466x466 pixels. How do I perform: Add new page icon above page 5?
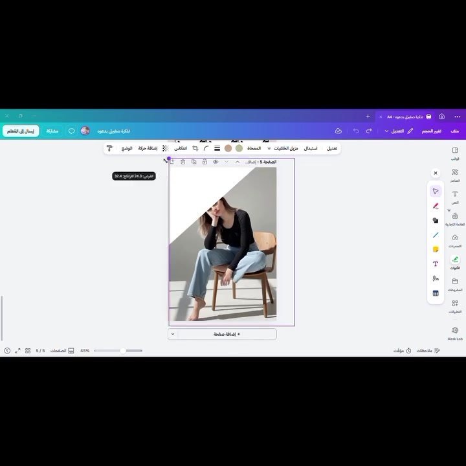click(x=172, y=162)
